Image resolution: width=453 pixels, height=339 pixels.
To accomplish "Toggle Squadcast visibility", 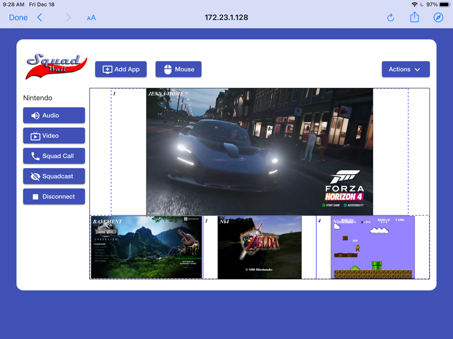I will (x=54, y=176).
